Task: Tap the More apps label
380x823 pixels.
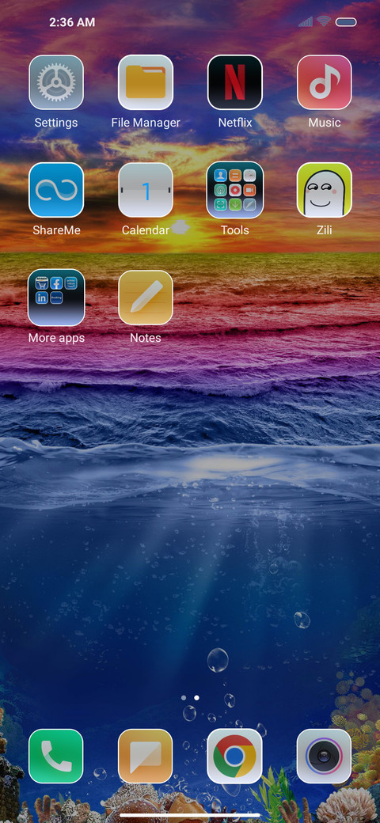Action: pyautogui.click(x=56, y=338)
